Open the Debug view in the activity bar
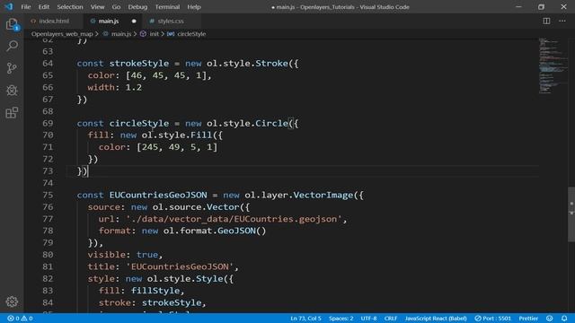575x323 pixels. 12,90
